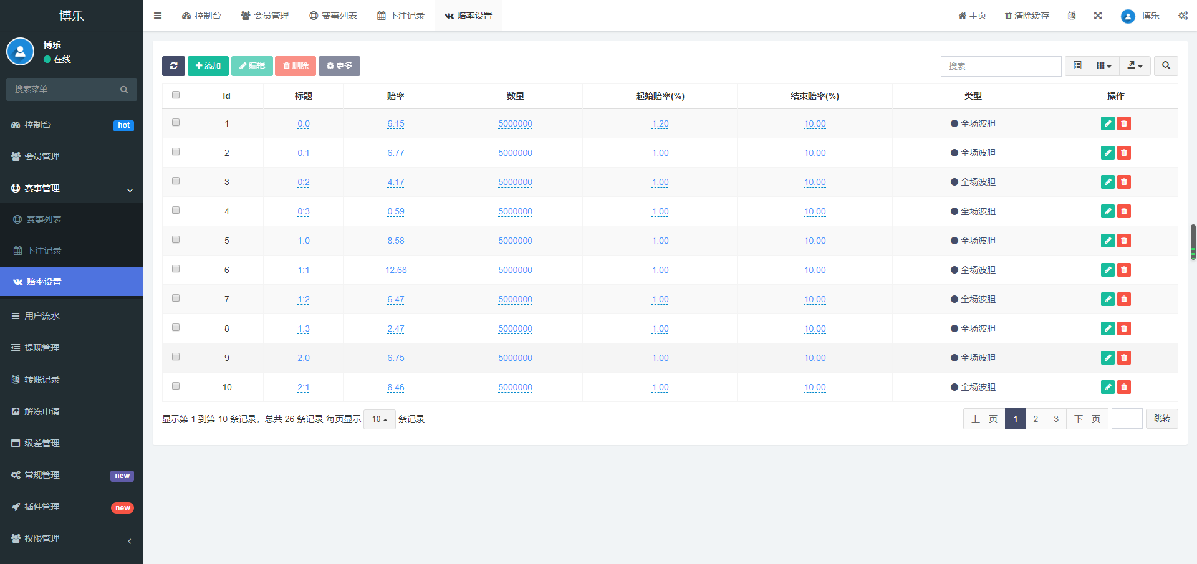Open 提现管理 in the sidebar
1197x564 pixels.
[72, 348]
